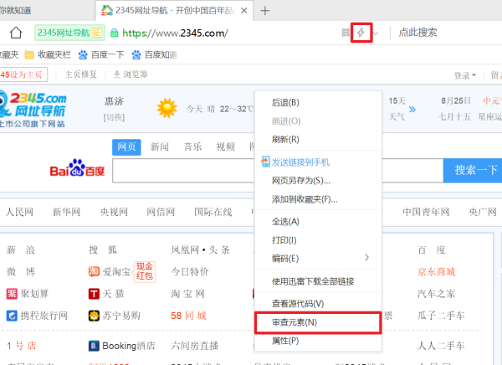The height and width of the screenshot is (365, 502).
Task: Open the 央视网 link
Action: point(114,212)
